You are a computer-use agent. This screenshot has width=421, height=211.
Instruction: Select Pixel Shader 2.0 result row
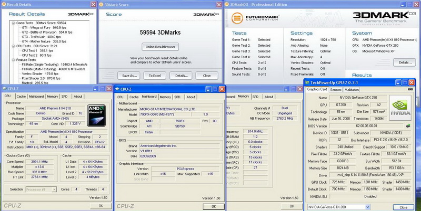click(41, 78)
